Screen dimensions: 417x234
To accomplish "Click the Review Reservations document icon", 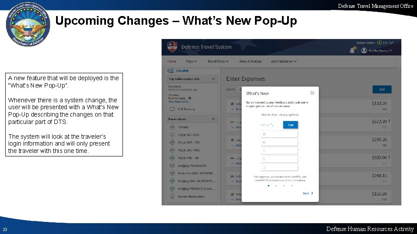I will tap(172, 196).
